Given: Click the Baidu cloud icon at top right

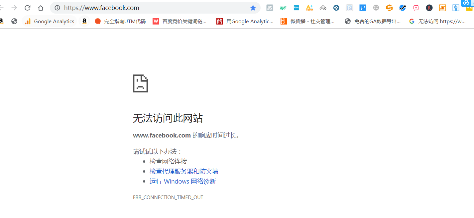Looking at the screenshot, I should coord(466,3).
